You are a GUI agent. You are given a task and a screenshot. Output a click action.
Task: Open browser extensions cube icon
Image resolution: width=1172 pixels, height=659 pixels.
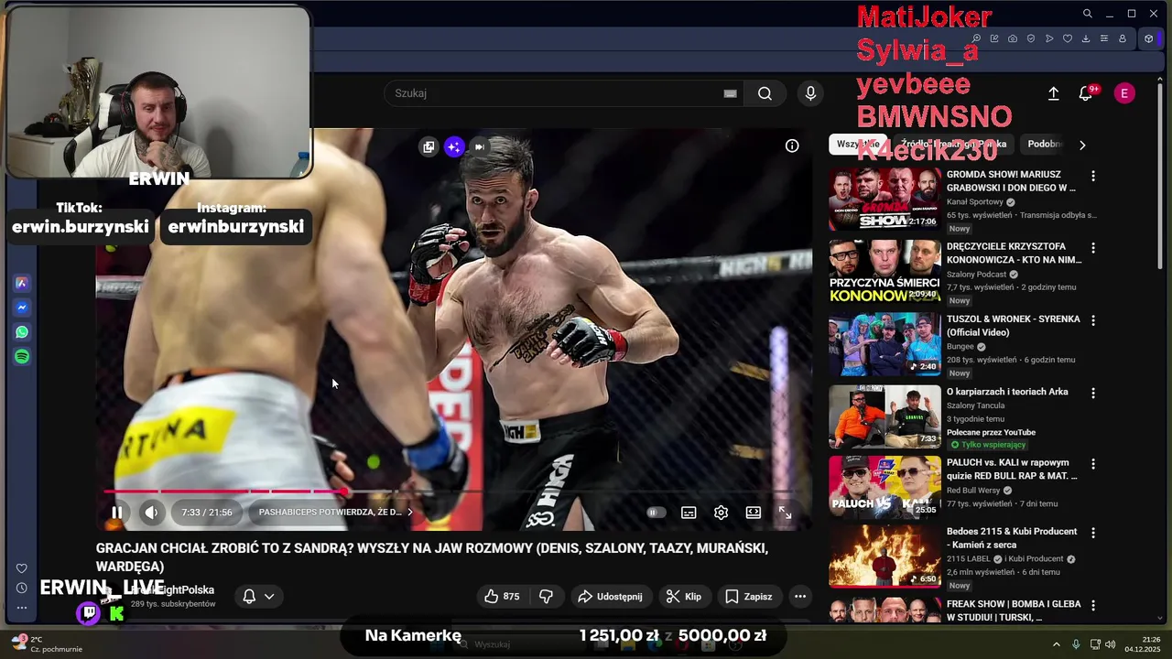tap(1149, 38)
